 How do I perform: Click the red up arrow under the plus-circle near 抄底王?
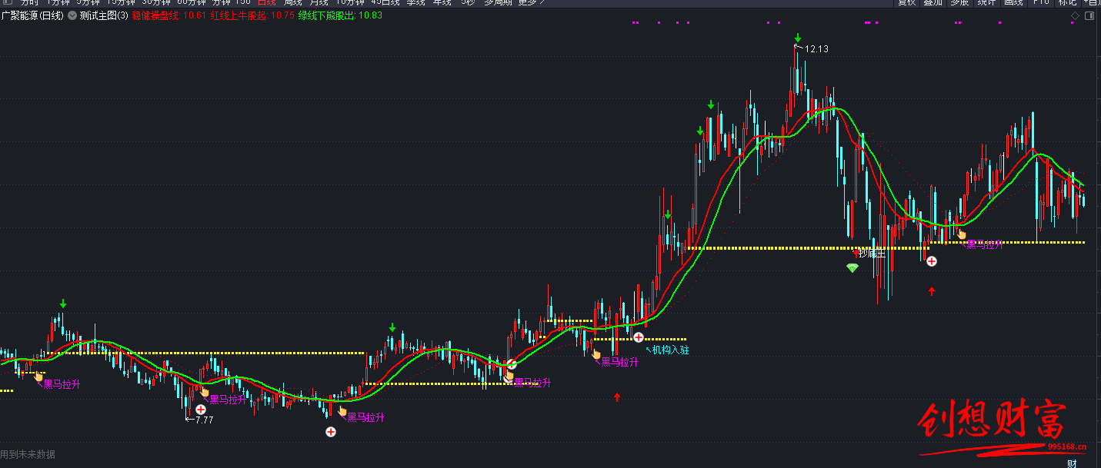click(x=932, y=290)
